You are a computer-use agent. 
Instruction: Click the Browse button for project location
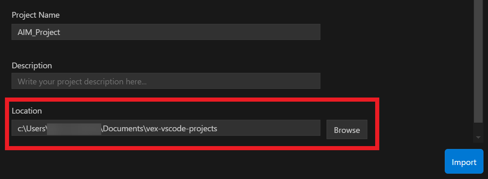pos(347,130)
